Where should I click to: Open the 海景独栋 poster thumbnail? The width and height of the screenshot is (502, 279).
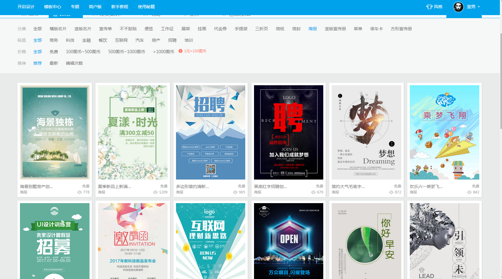coord(55,132)
